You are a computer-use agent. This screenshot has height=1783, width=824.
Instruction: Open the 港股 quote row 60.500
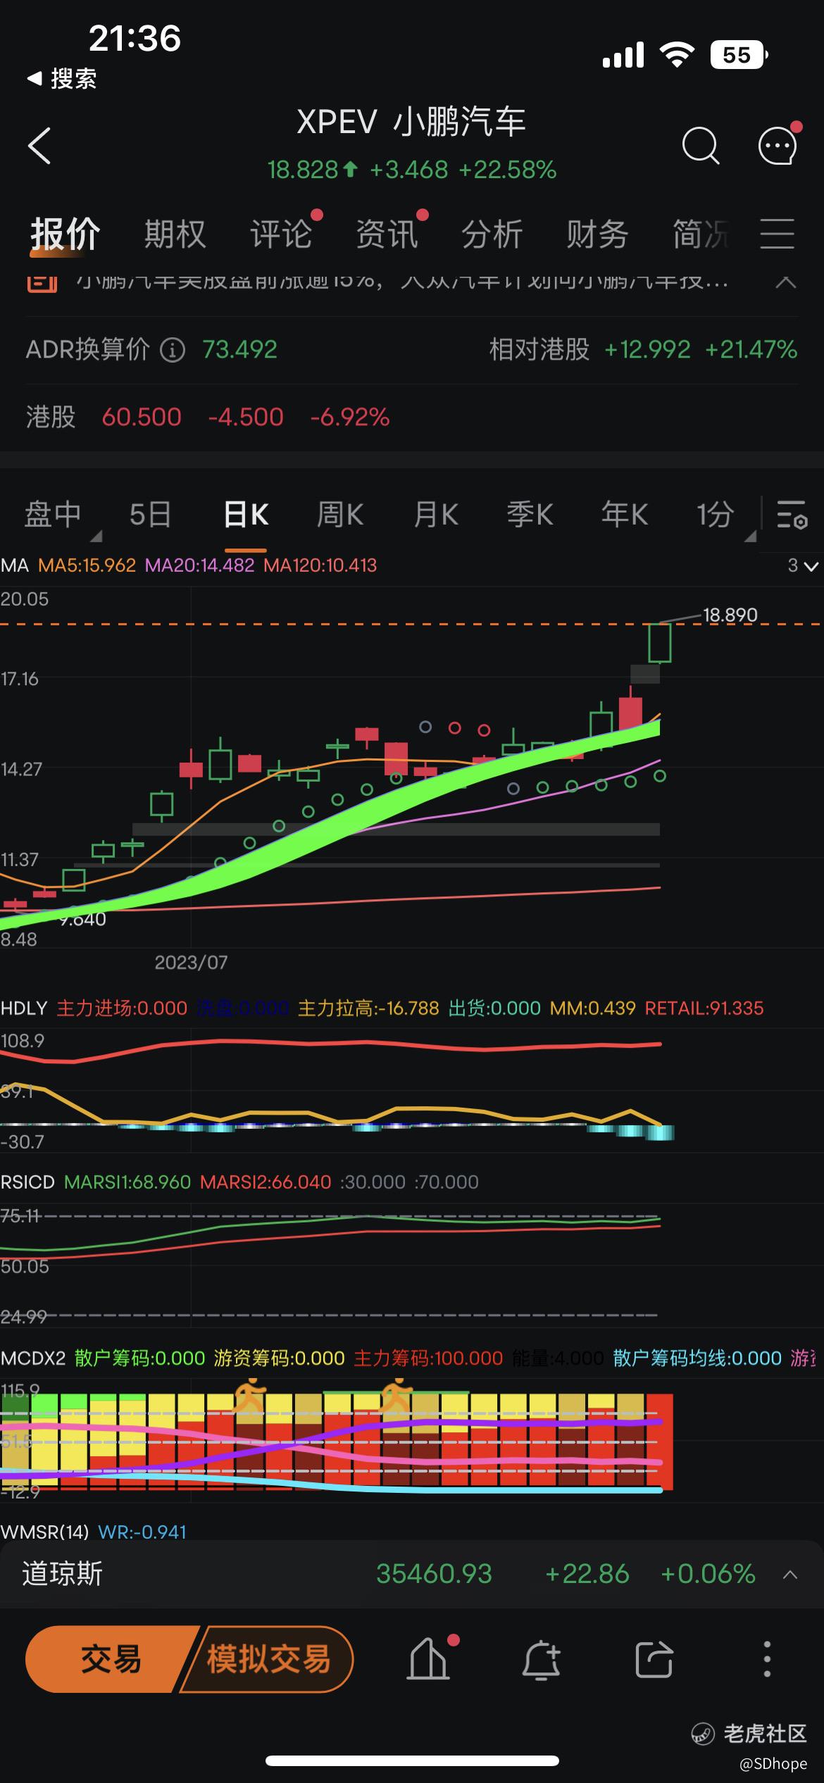tap(412, 417)
